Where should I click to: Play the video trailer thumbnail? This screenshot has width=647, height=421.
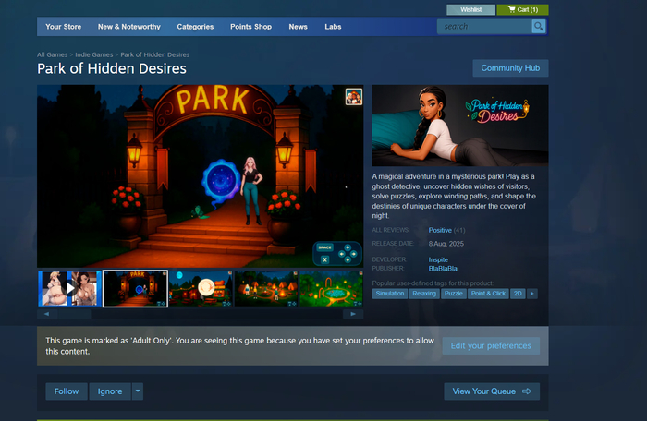[x=68, y=288]
